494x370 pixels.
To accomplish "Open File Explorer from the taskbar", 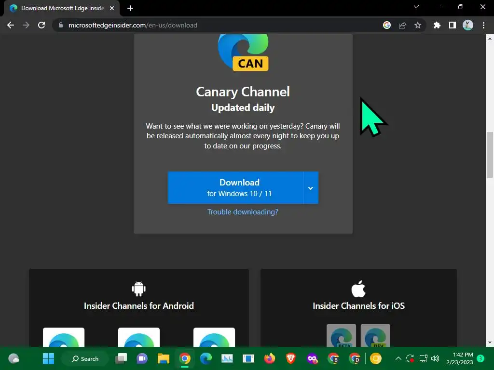I will click(164, 358).
